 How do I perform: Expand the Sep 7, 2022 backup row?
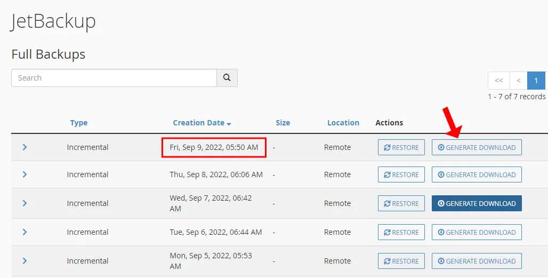25,203
